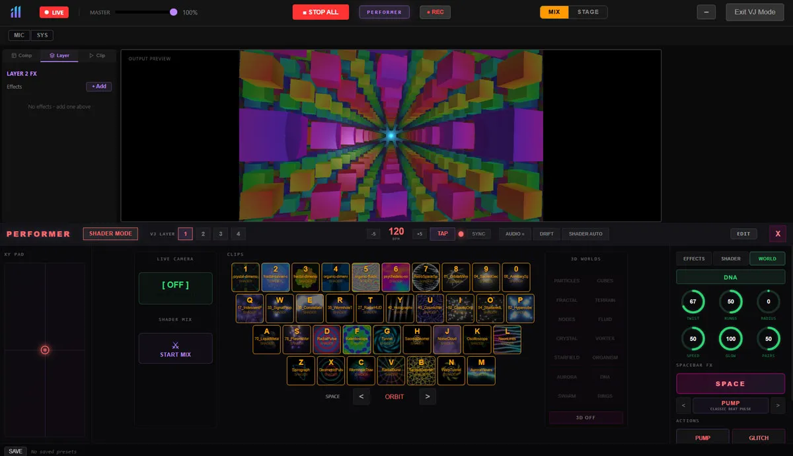The height and width of the screenshot is (456, 793).
Task: Enable Shader Auto mode
Action: 585,234
